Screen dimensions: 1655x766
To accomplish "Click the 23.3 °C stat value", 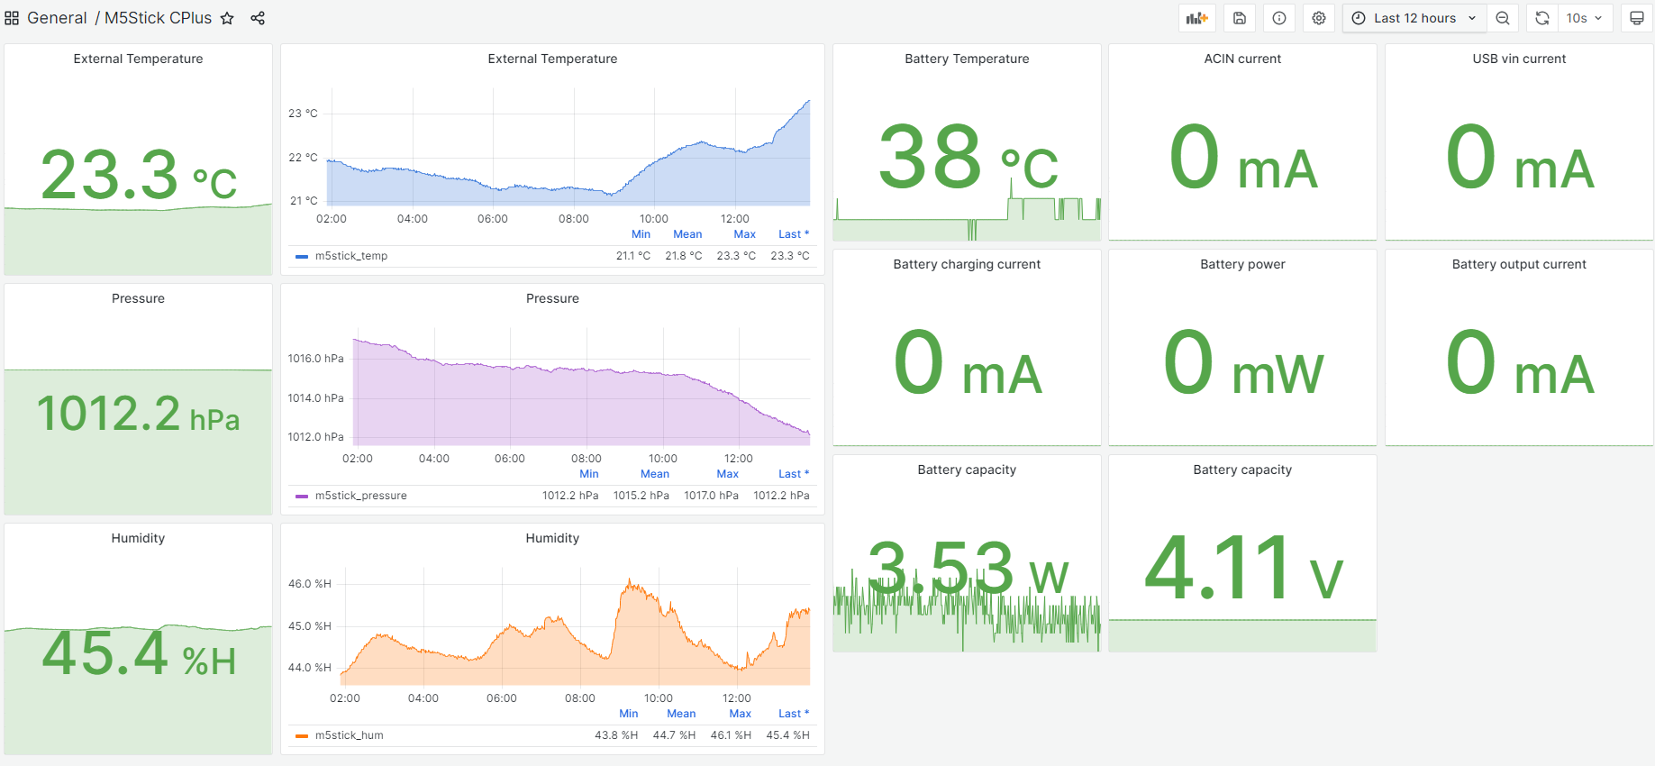I will [139, 175].
